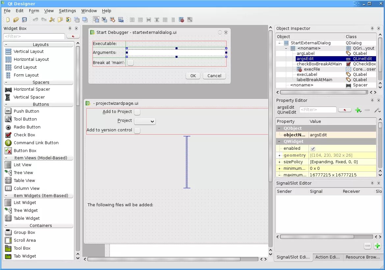385x270 pixels.
Task: Click the Adjust Size toolbar icon
Action: [x=190, y=20]
